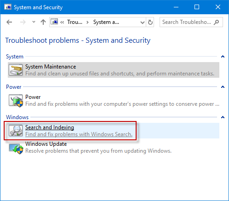
Task: Click the Power troubleshooter battery icon
Action: (16, 101)
